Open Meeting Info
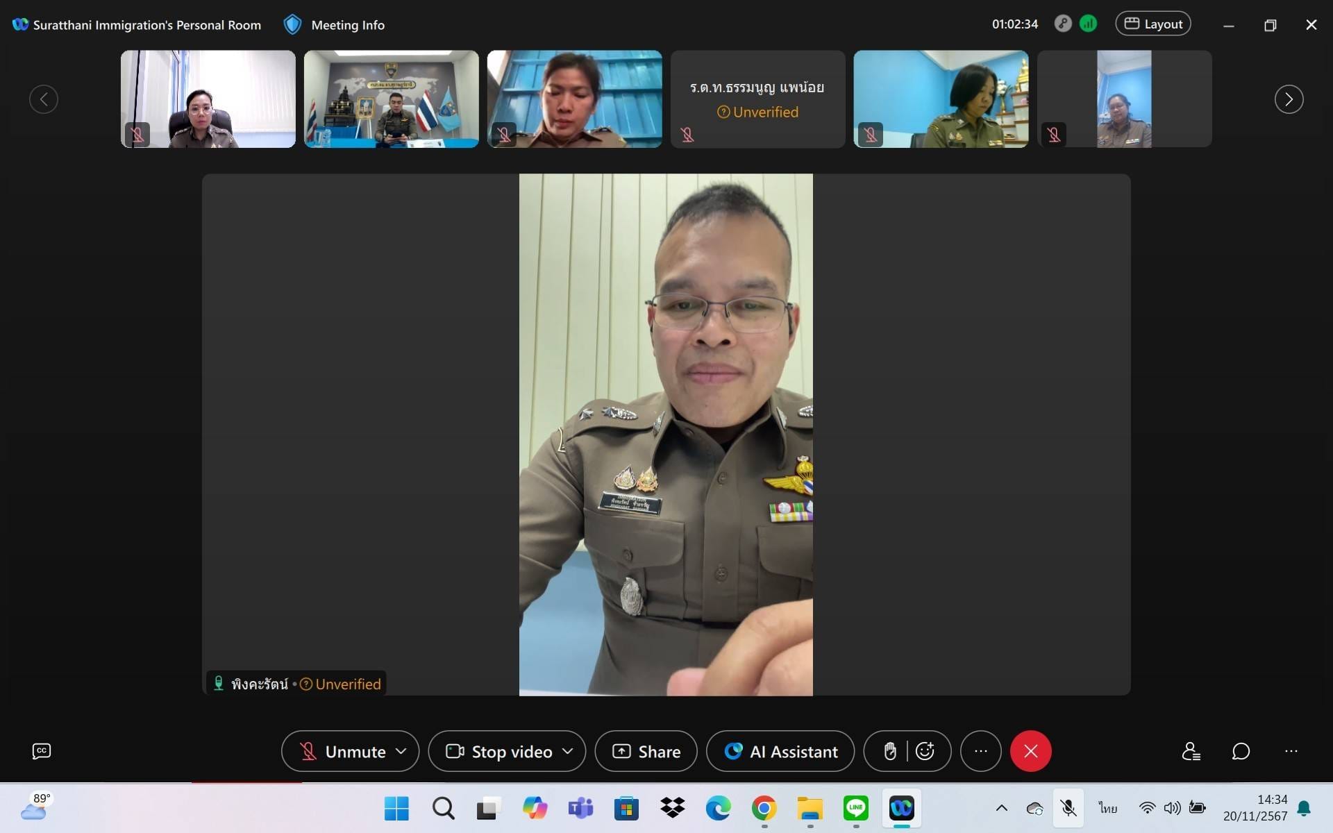 [x=335, y=25]
